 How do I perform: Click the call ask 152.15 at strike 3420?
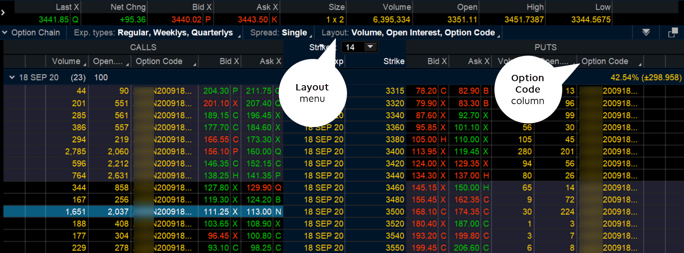point(259,163)
